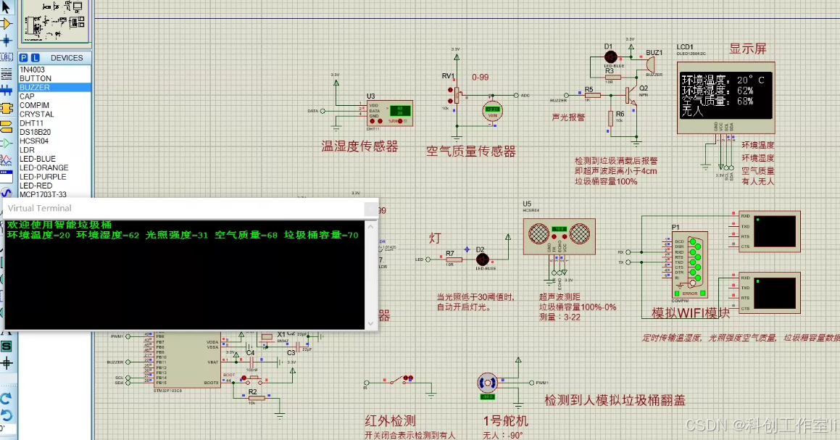Click the P pick-devices button
This screenshot has height=440, width=840.
[23, 58]
